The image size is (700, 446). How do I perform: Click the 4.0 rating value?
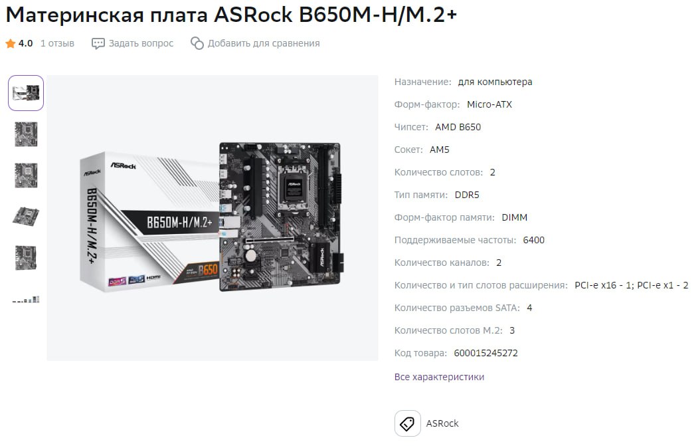tap(25, 43)
